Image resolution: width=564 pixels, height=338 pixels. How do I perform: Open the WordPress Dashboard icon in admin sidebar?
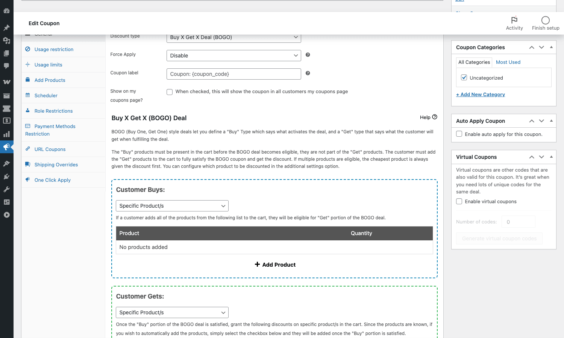tap(6, 11)
